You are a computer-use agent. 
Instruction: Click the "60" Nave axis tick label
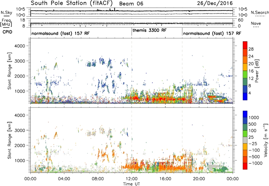click(240, 20)
